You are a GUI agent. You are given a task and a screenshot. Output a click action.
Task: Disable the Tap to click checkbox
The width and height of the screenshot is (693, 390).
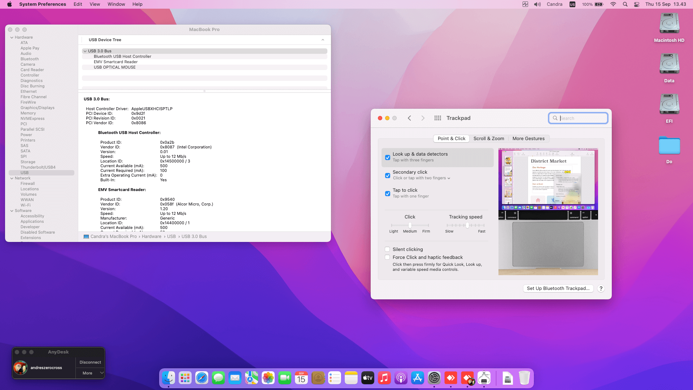pos(388,194)
